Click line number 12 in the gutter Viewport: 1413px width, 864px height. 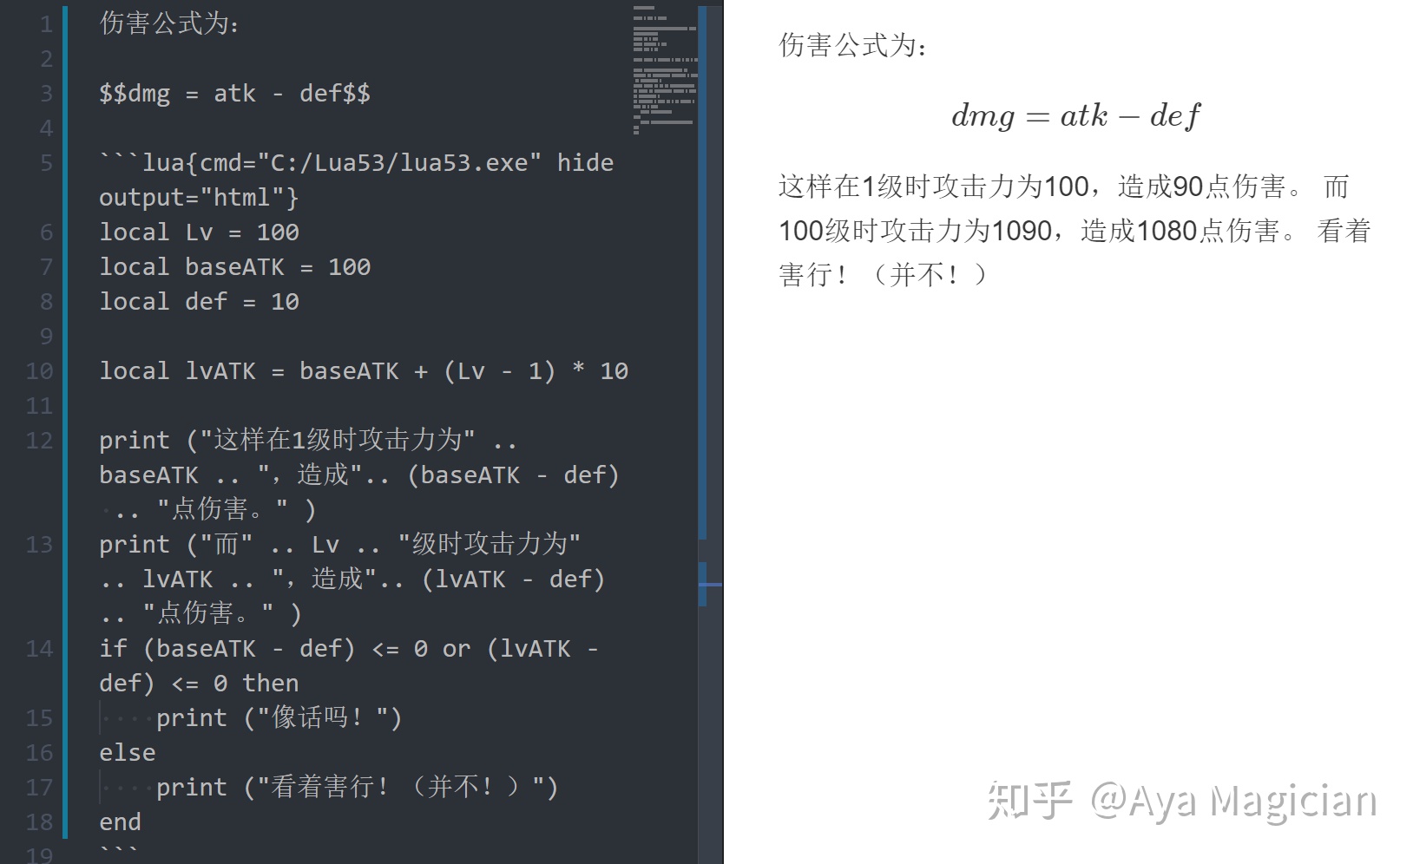(x=40, y=441)
